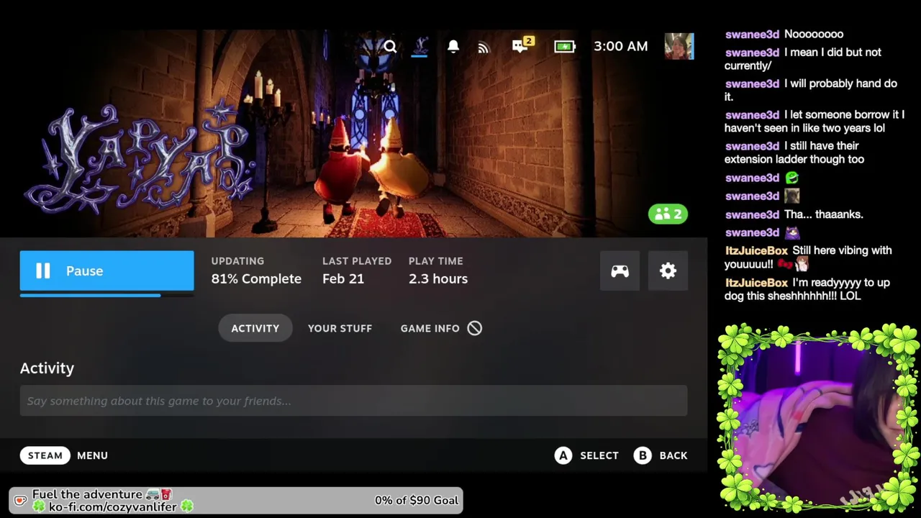Select the Activity tab
This screenshot has height=518, width=921.
pos(255,328)
